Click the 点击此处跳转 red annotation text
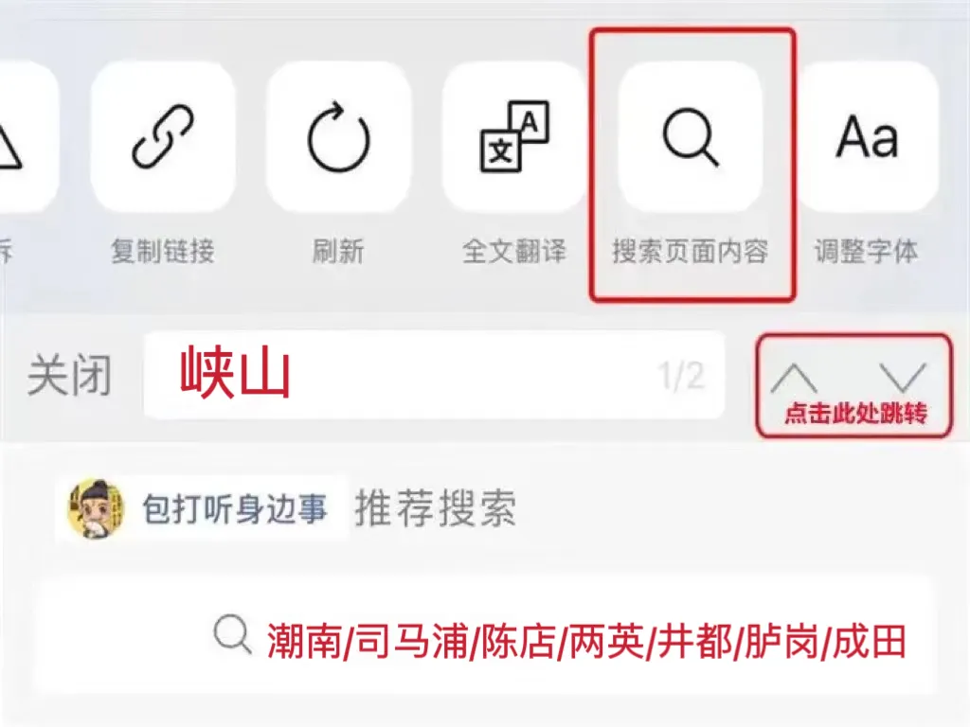Image resolution: width=970 pixels, height=727 pixels. 856,413
